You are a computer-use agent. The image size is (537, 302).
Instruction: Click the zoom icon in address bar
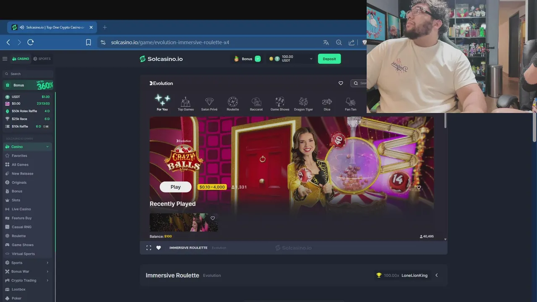tap(339, 42)
